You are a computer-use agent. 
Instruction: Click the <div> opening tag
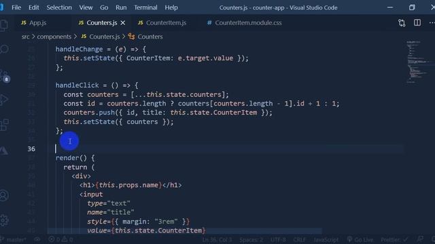click(x=81, y=176)
